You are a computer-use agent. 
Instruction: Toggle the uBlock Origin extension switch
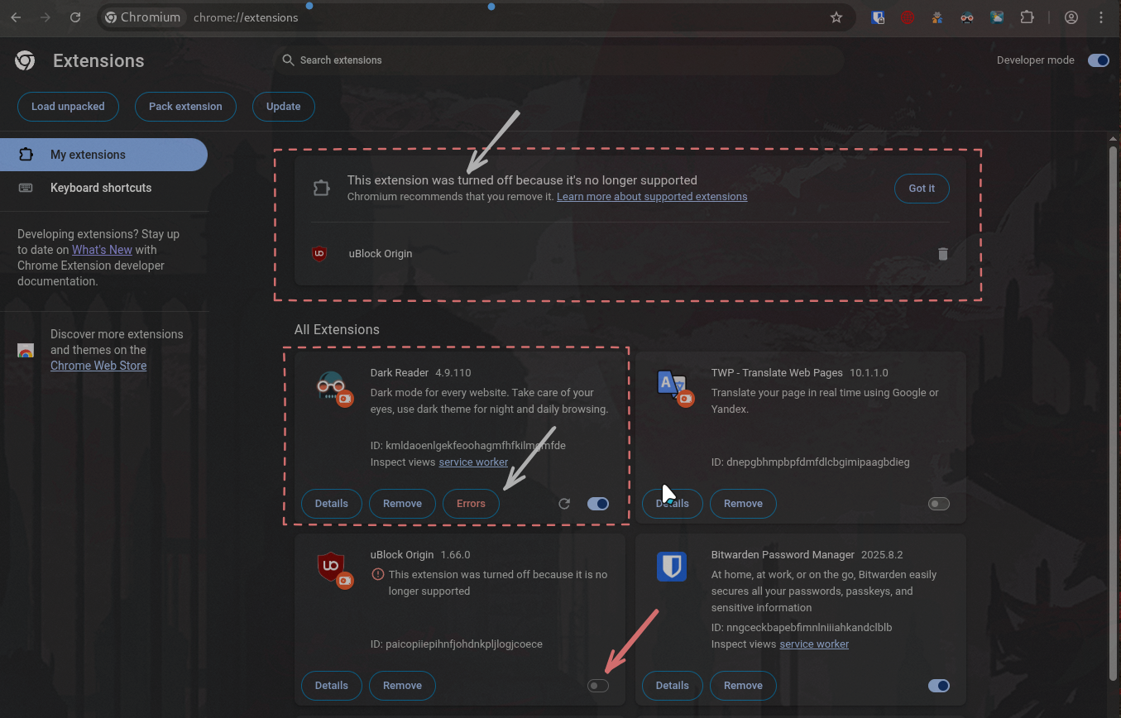click(597, 686)
